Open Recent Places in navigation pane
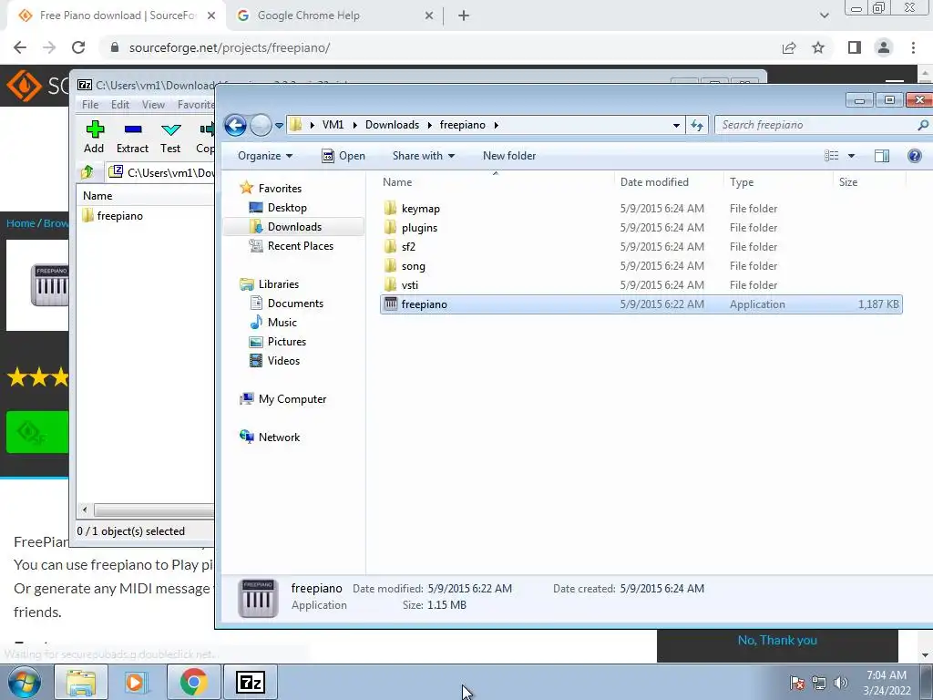 (300, 246)
